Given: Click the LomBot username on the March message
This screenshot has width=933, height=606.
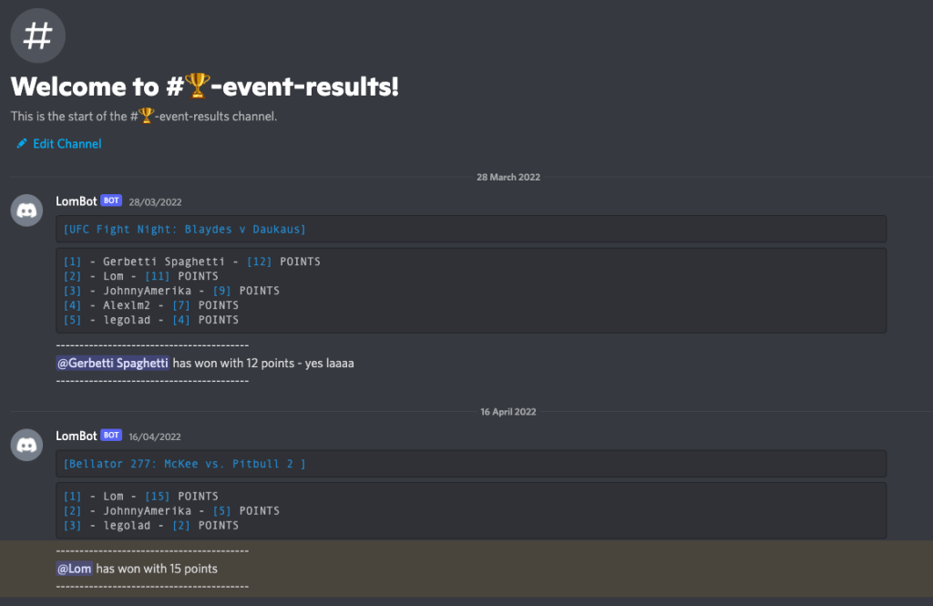Looking at the screenshot, I should (77, 201).
